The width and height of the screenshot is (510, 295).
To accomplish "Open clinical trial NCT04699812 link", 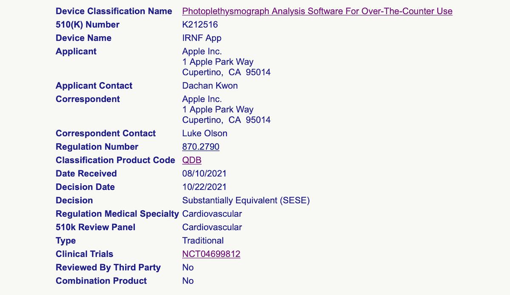I will [211, 254].
